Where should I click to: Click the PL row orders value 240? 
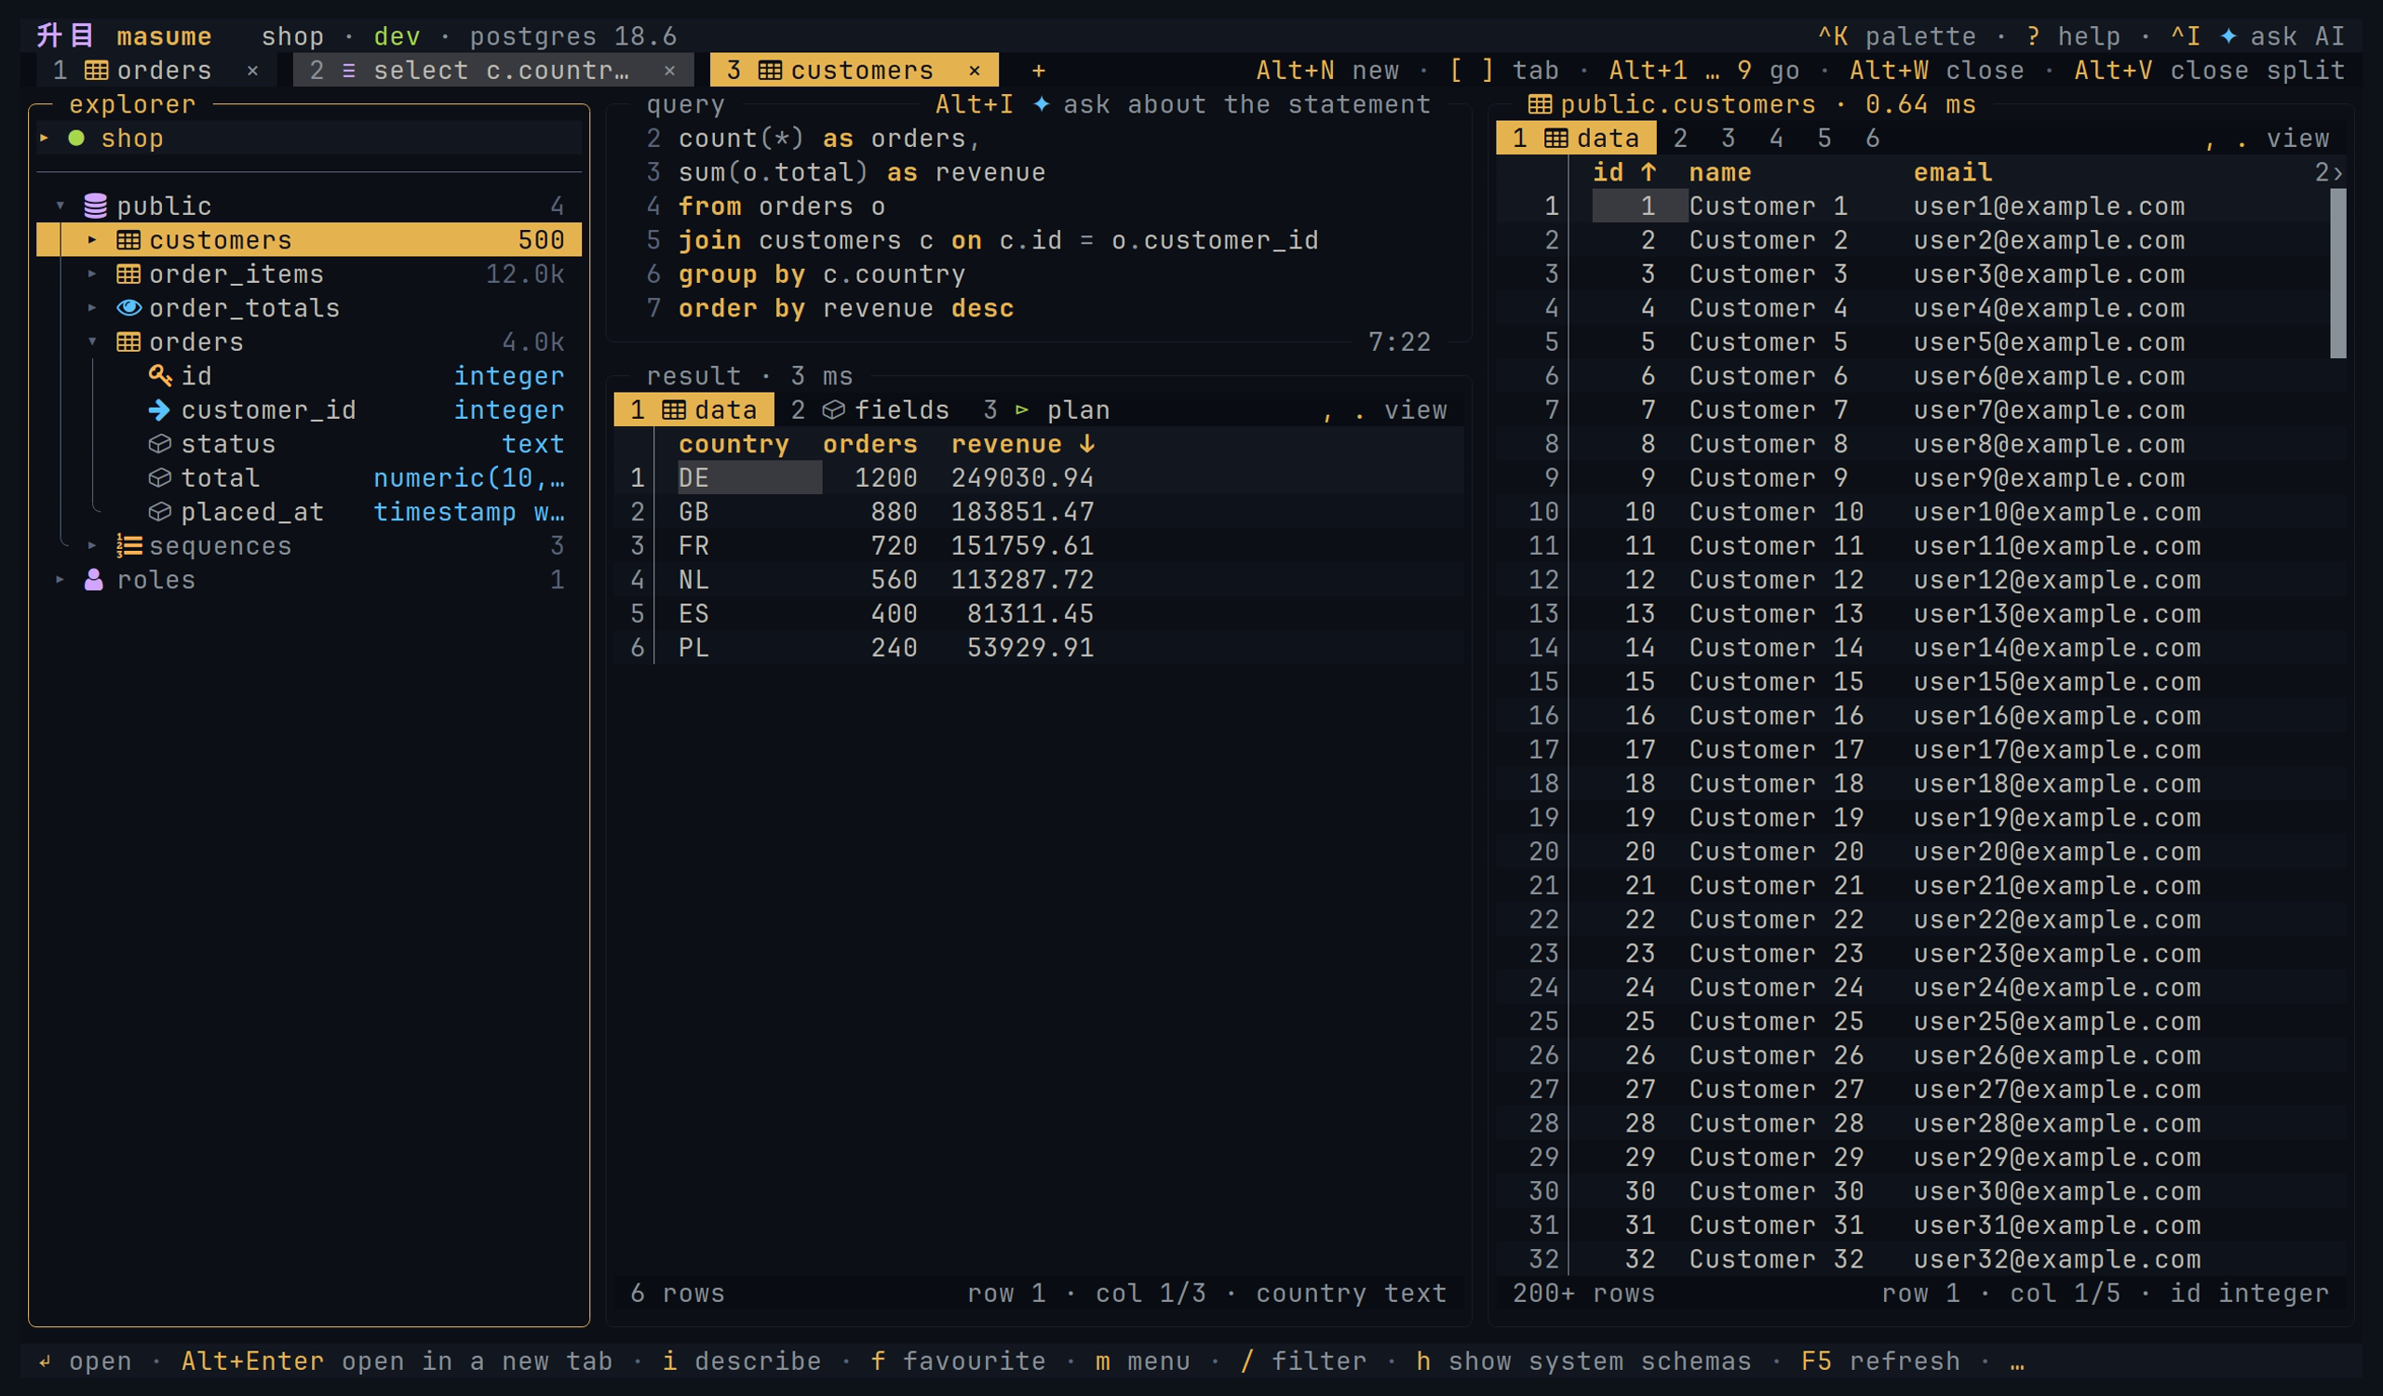(894, 648)
